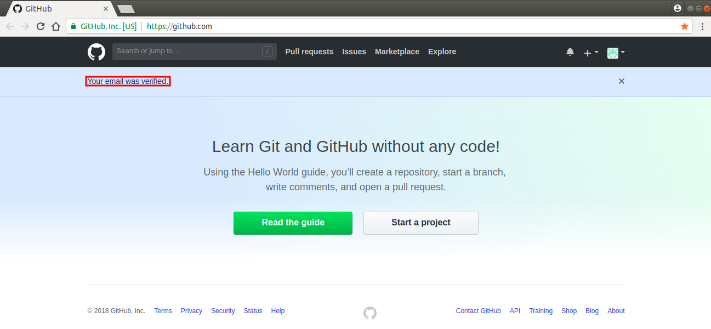Expand the plus create-new dropdown

tap(591, 53)
